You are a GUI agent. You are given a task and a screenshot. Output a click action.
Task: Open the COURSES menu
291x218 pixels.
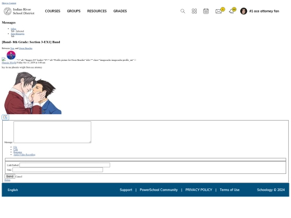coord(52,11)
